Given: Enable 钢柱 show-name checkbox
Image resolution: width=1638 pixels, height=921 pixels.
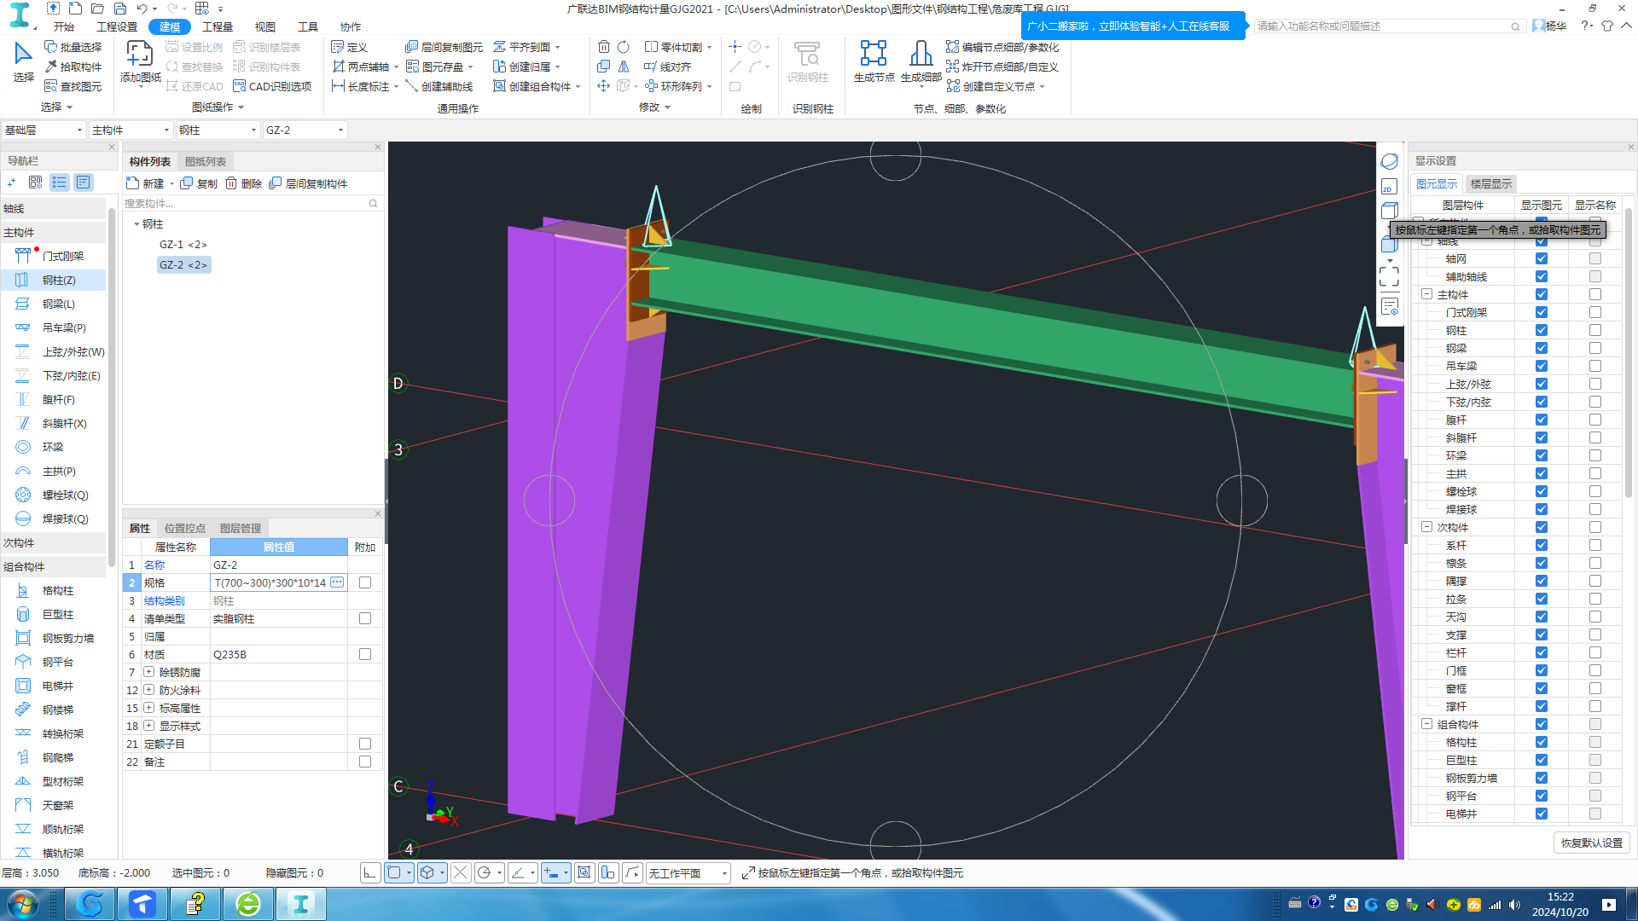Looking at the screenshot, I should click(x=1594, y=330).
